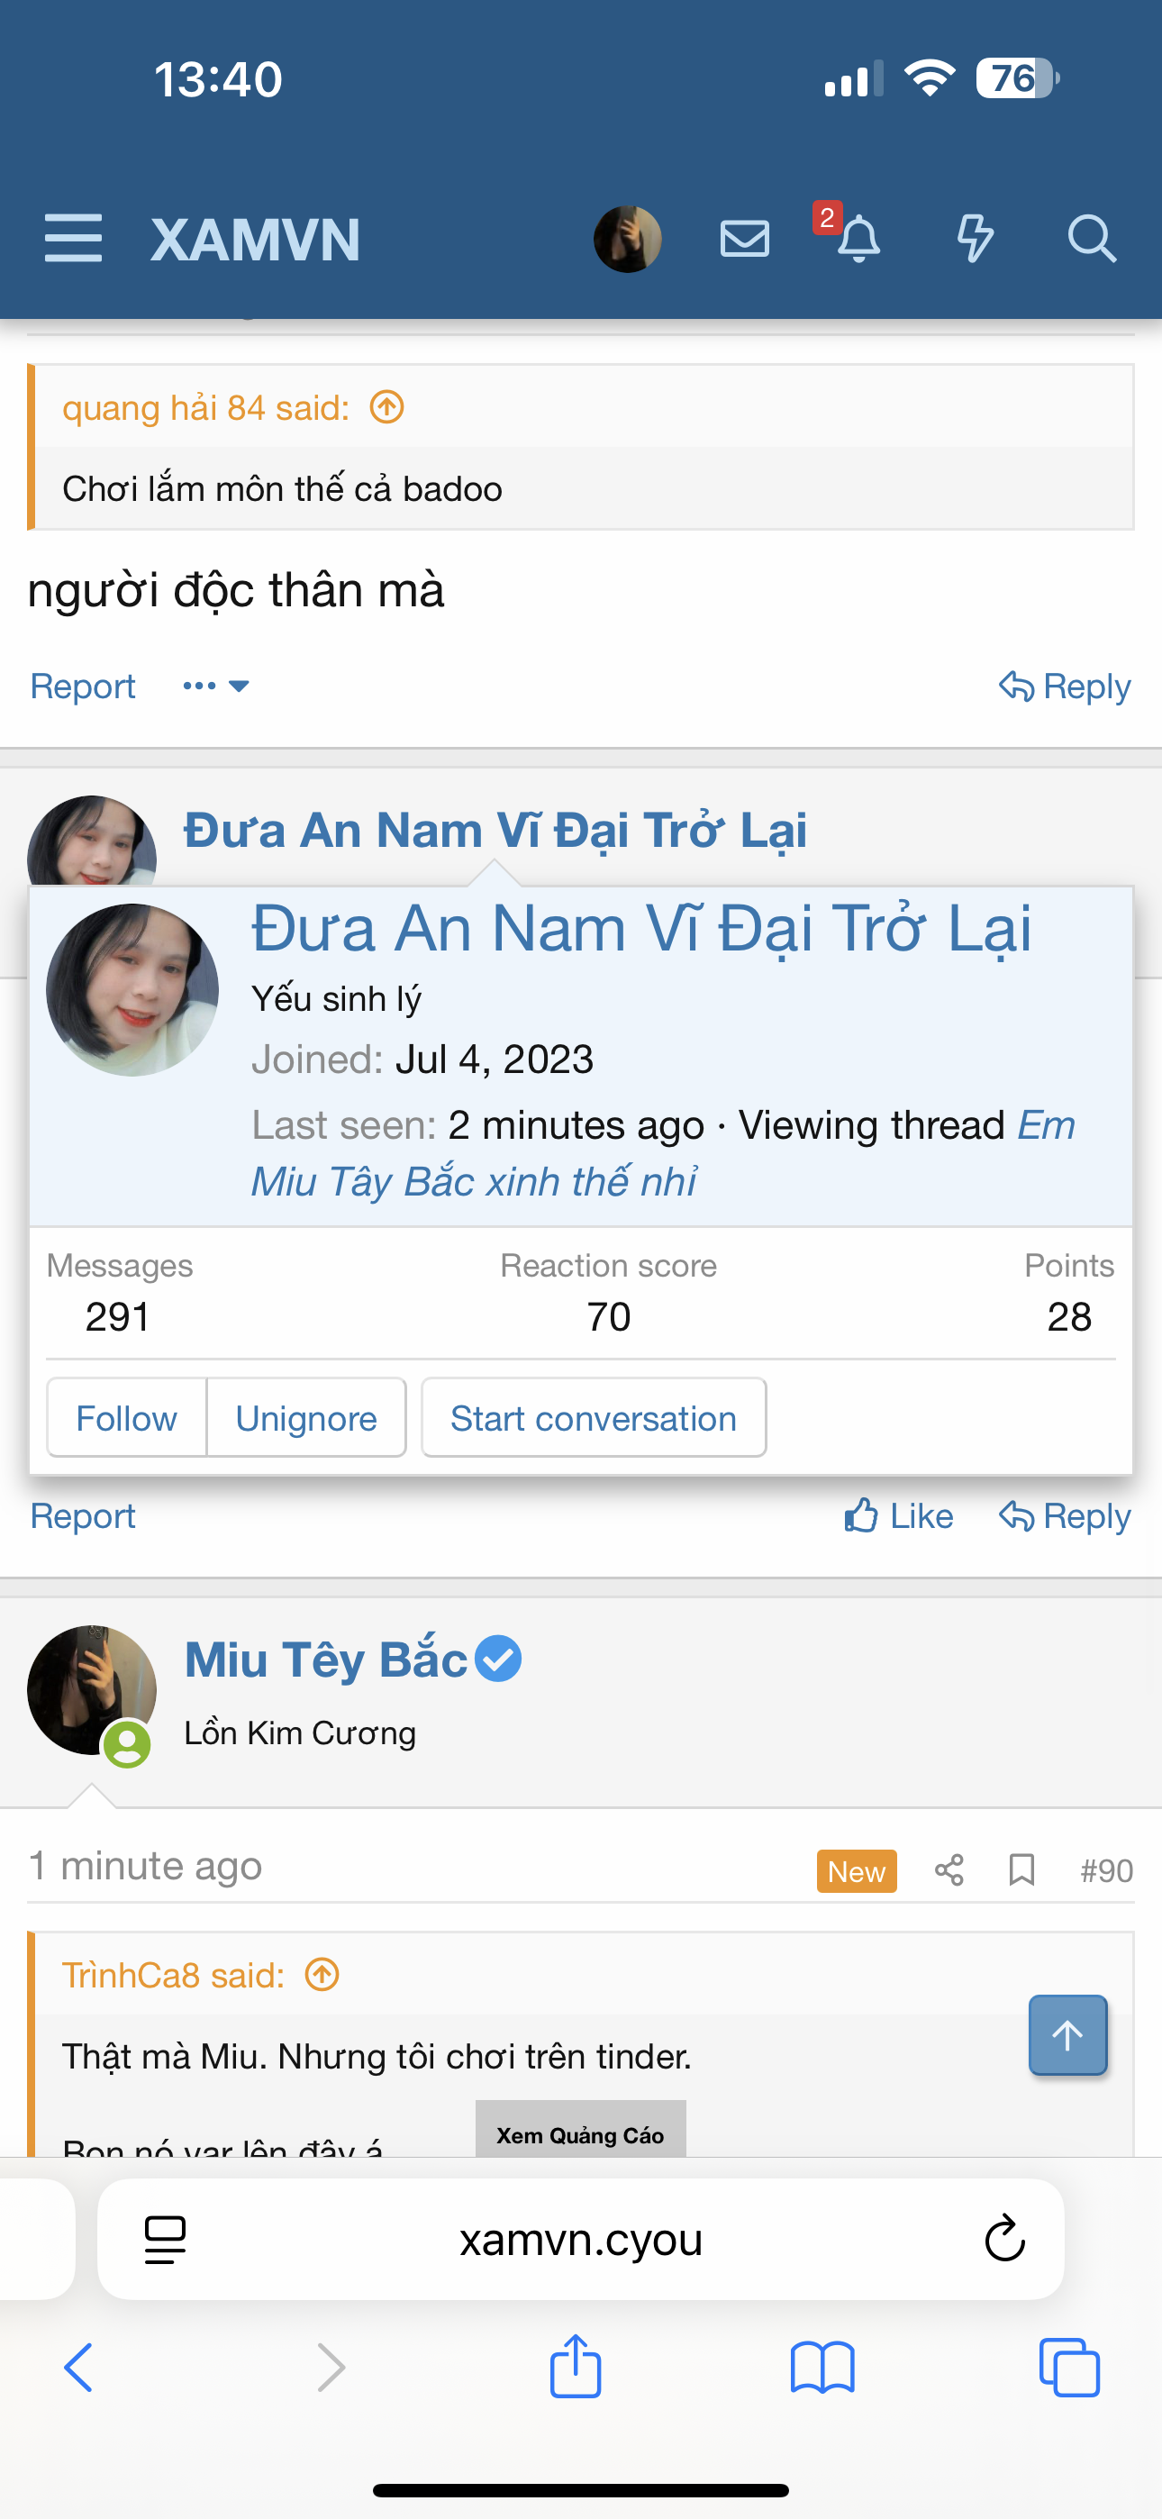Screen dimensions: 1162x2519
Task: Reload the page in Safari
Action: pyautogui.click(x=1003, y=2238)
